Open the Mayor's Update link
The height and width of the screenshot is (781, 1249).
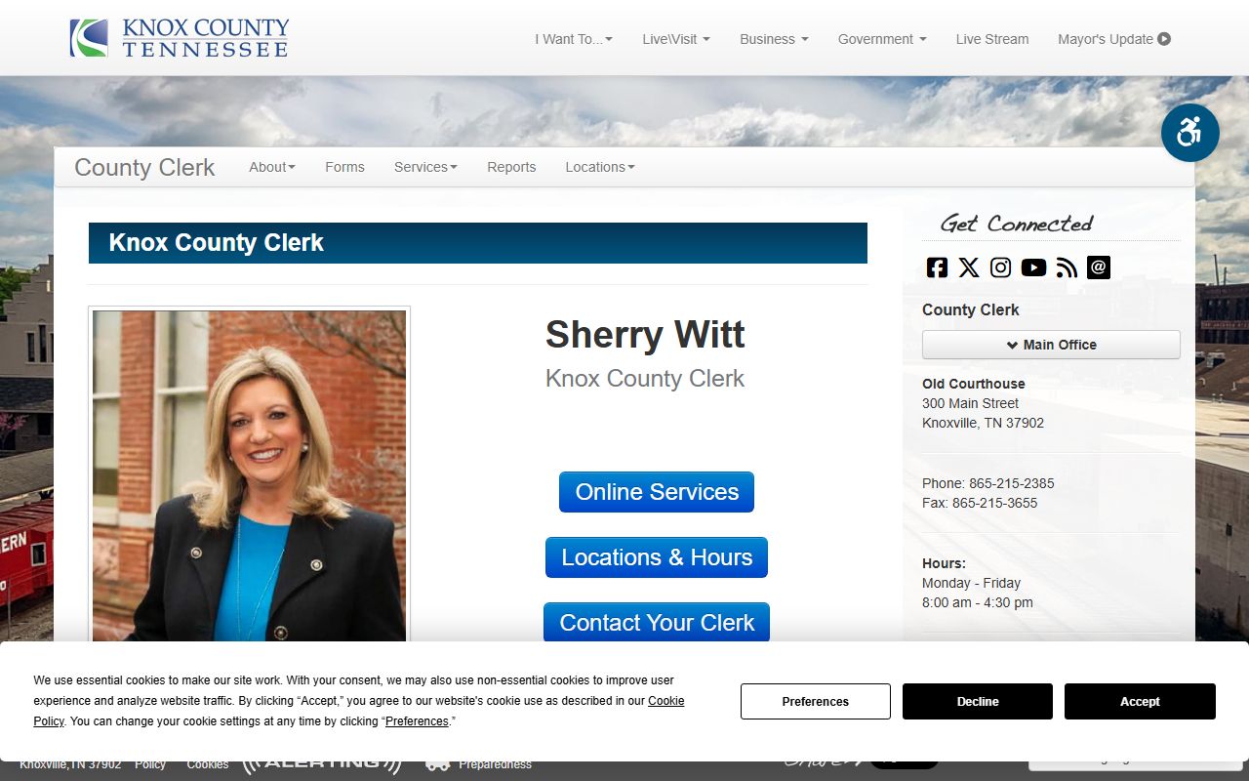(x=1114, y=39)
